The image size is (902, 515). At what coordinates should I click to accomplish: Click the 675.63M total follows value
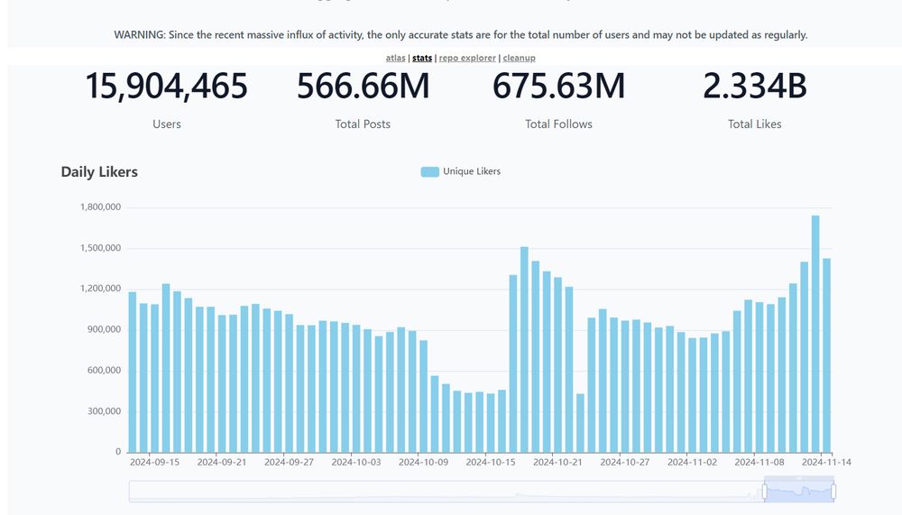click(x=558, y=86)
